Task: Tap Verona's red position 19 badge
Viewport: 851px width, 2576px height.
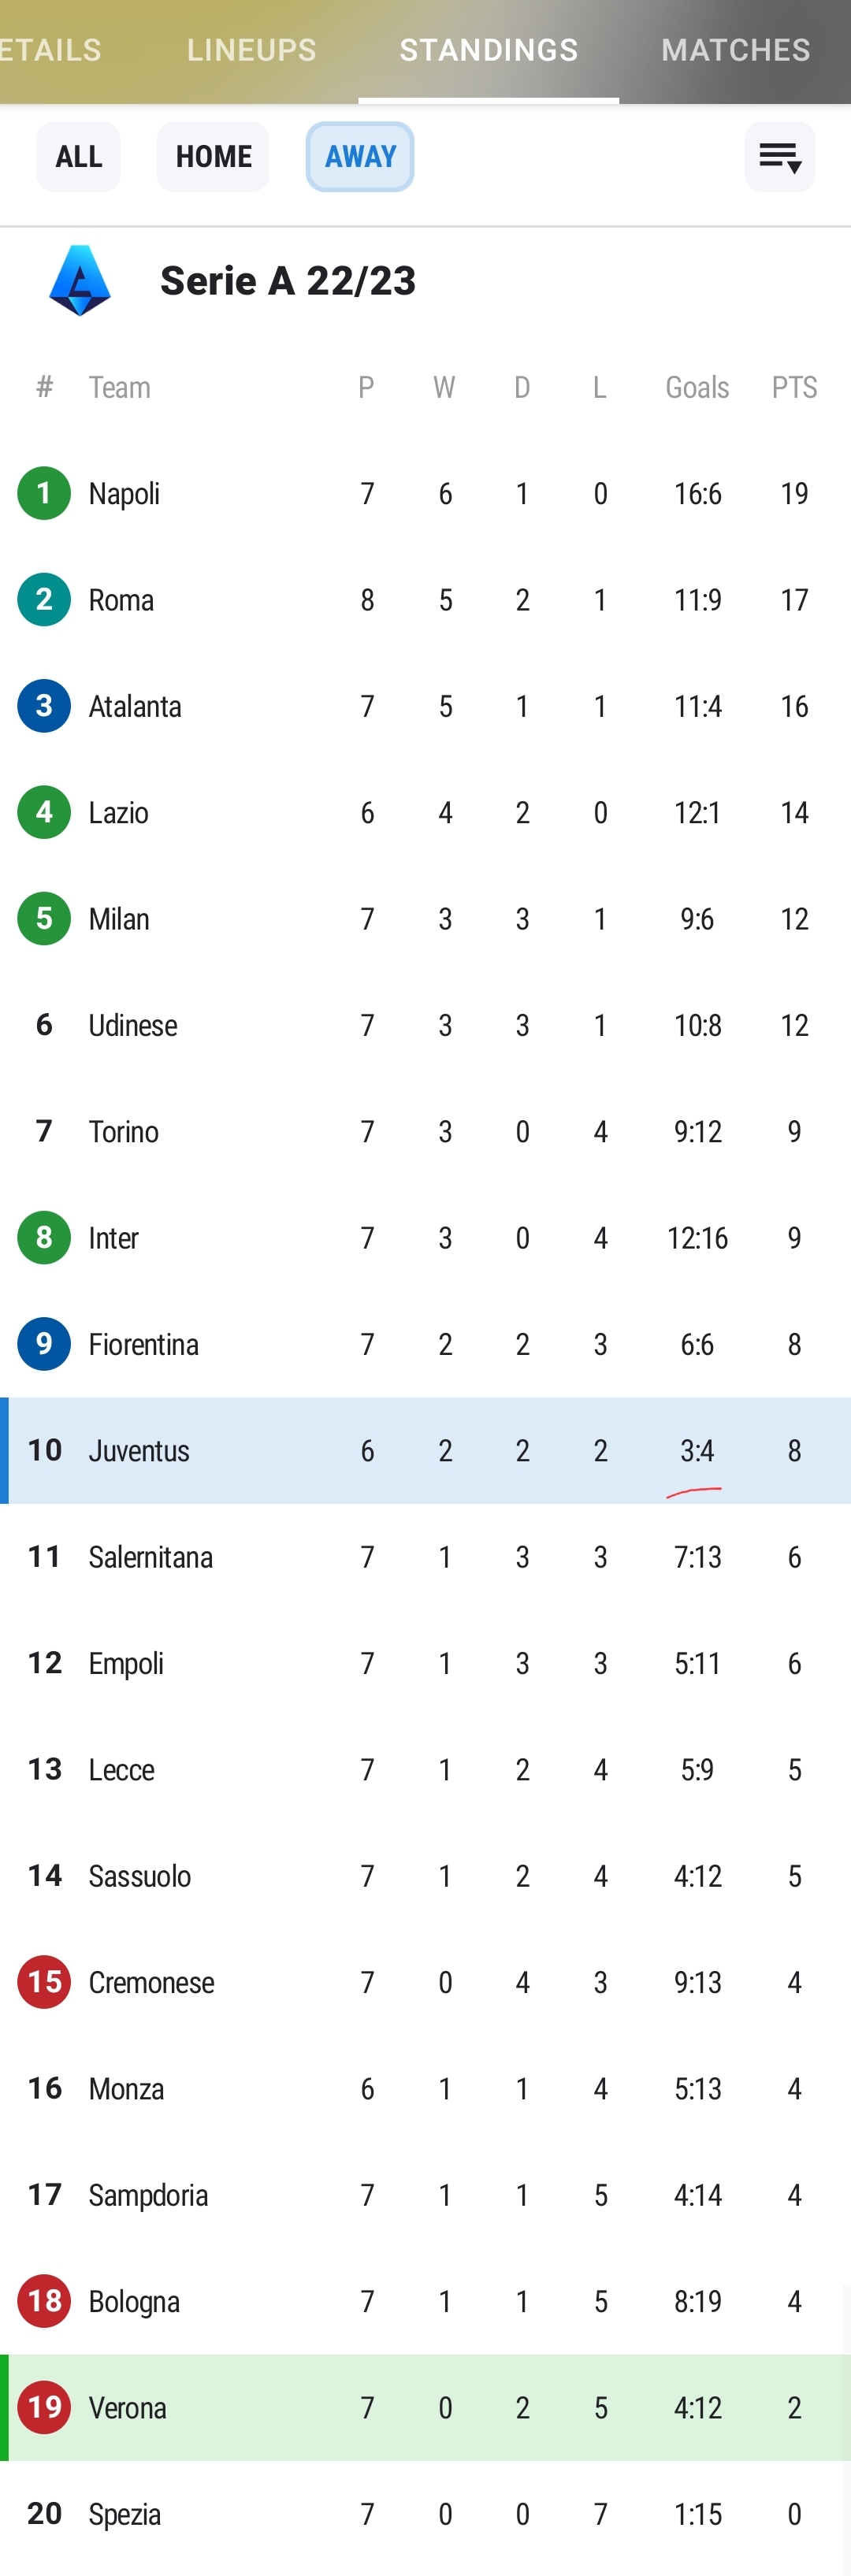Action: point(44,2407)
